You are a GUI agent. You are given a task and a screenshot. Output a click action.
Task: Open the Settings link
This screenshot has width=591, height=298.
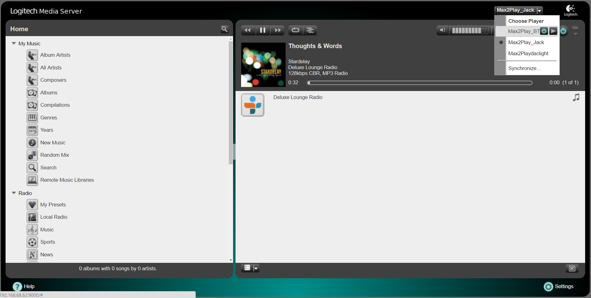point(564,286)
